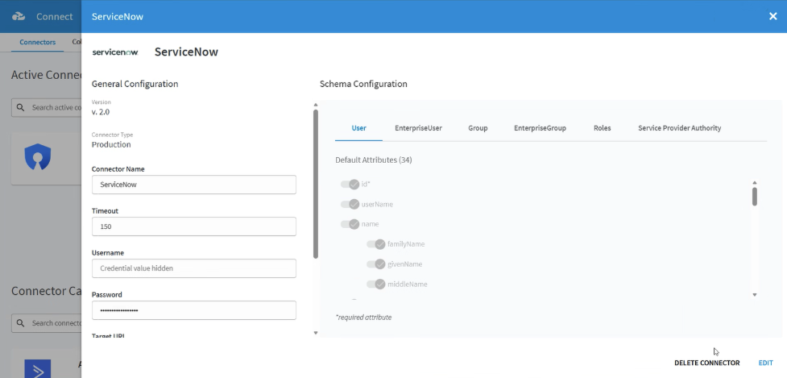Click the EDIT button

tap(765, 363)
